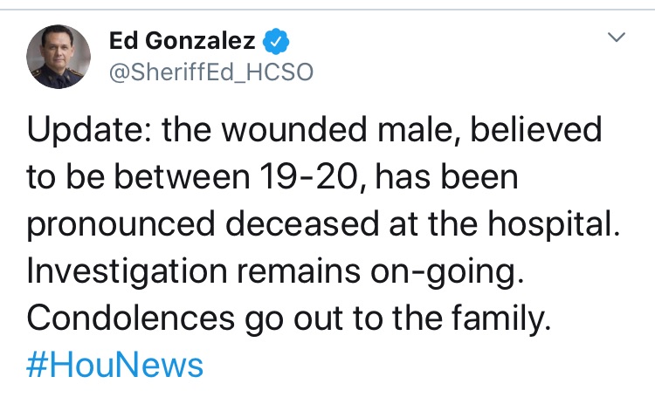Click the "Investigation remains on-going." sentence
The width and height of the screenshot is (655, 404).
click(275, 271)
